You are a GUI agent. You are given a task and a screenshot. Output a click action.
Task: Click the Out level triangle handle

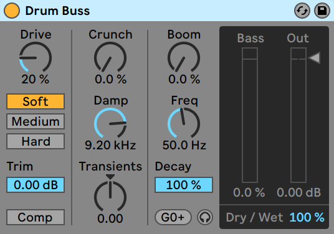pos(315,58)
